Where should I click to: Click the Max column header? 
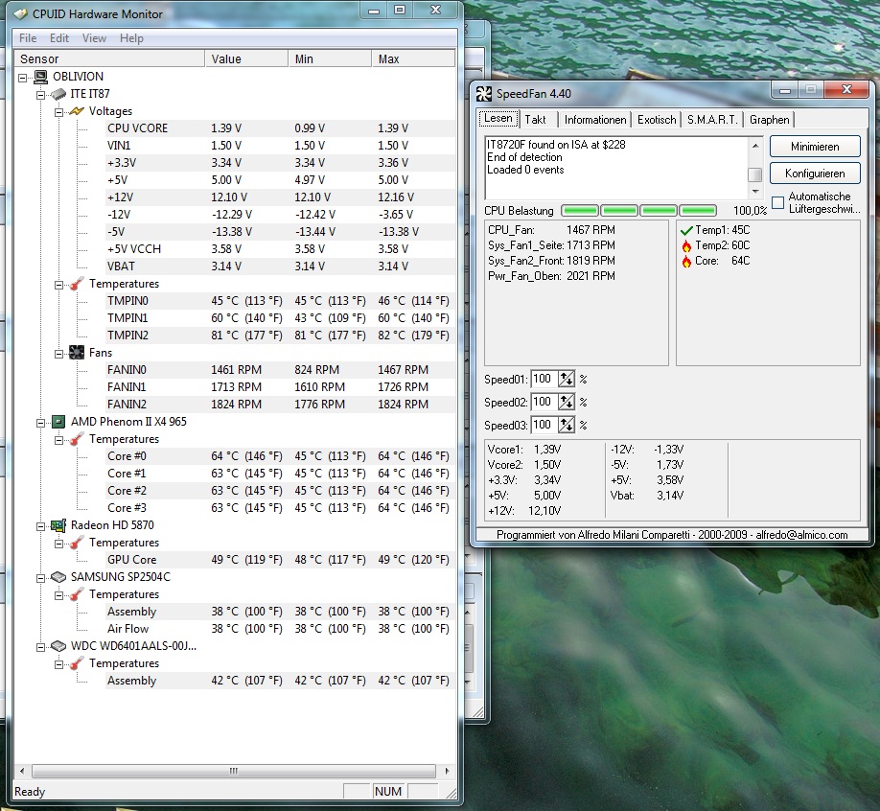tap(413, 58)
